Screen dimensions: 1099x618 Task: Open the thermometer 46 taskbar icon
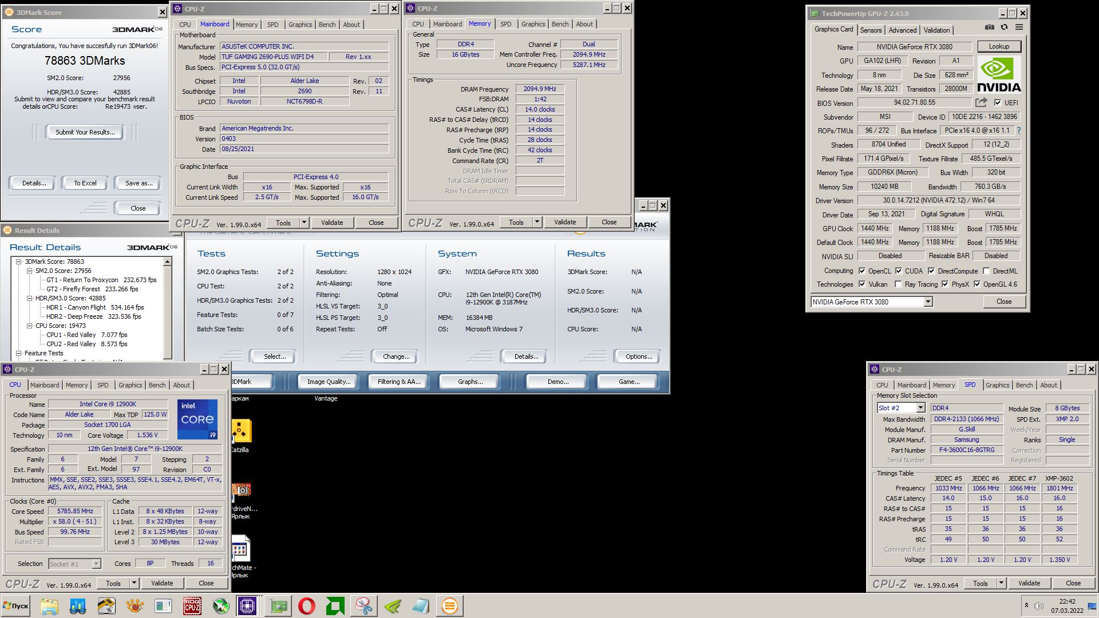click(x=106, y=606)
